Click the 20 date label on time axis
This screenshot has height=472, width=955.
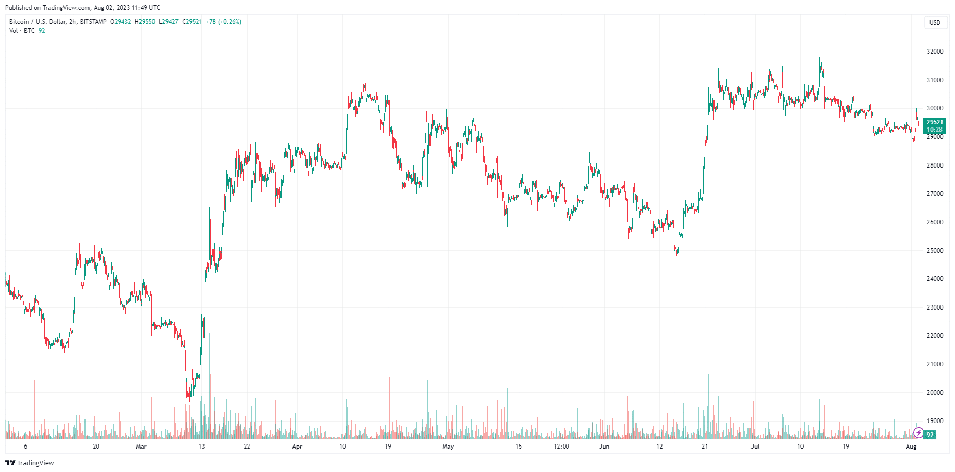96,447
